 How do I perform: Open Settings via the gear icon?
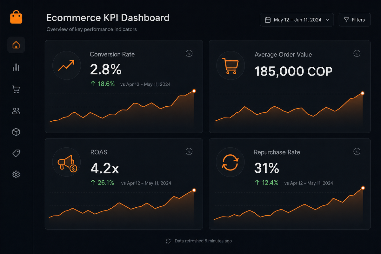[x=16, y=174]
